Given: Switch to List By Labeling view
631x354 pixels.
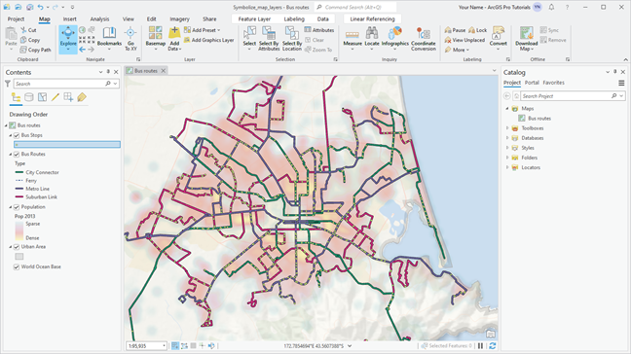Looking at the screenshot, I should click(x=82, y=97).
